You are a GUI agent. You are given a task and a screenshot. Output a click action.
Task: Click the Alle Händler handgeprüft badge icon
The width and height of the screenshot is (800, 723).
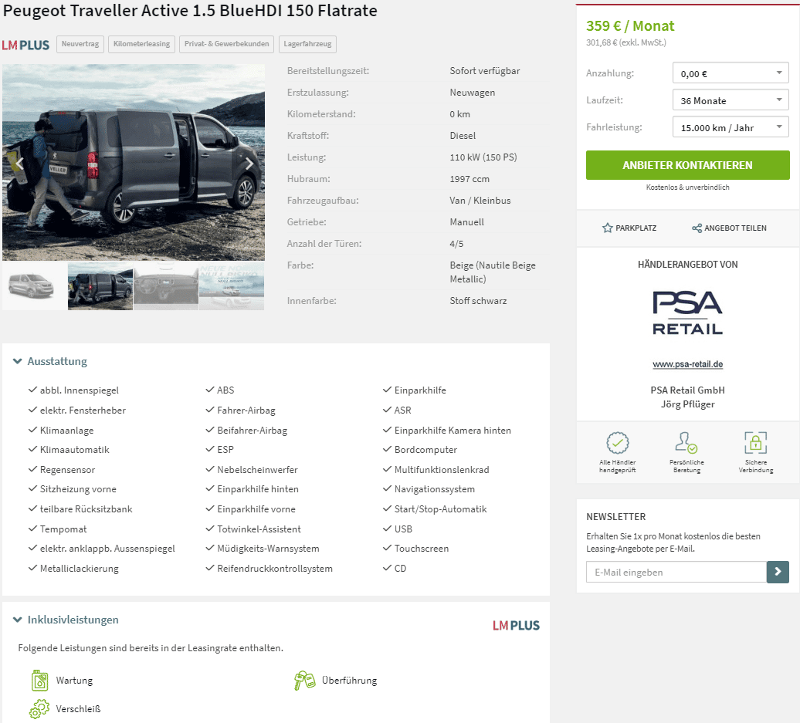(x=617, y=443)
